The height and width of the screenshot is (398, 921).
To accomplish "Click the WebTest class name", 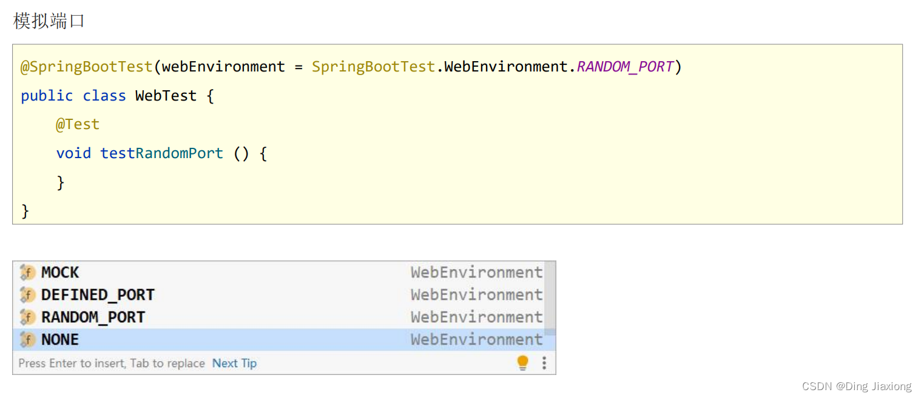I will point(166,96).
